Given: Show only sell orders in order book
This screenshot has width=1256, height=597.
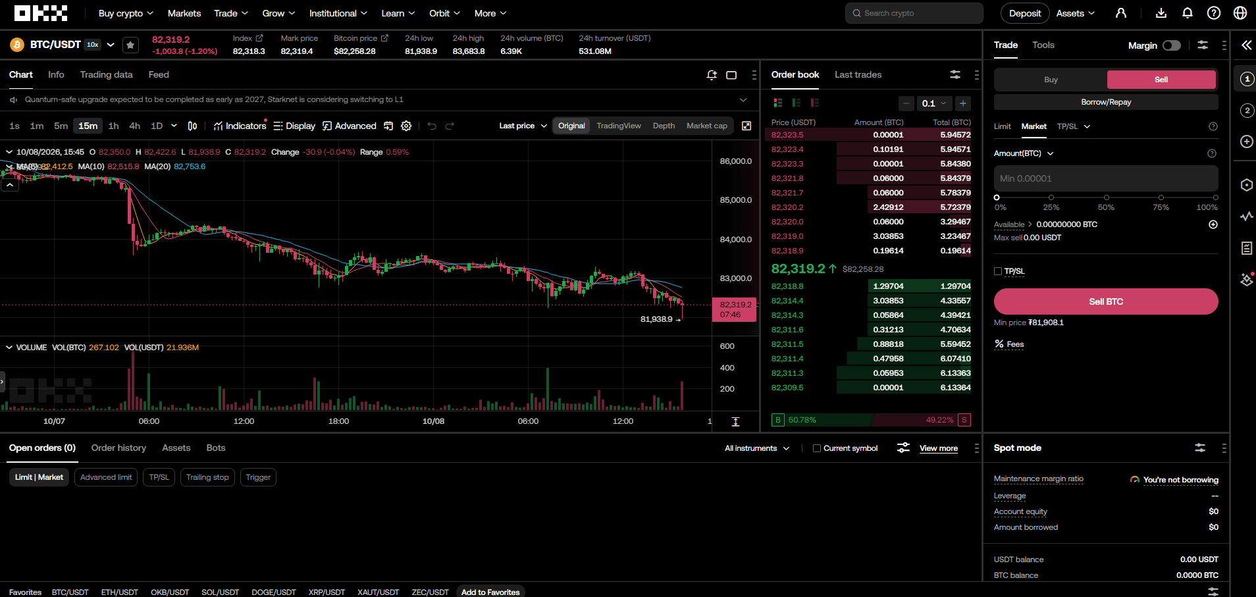Looking at the screenshot, I should tap(815, 103).
